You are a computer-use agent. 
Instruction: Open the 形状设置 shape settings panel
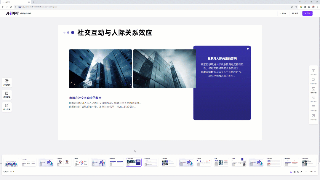coord(313,81)
